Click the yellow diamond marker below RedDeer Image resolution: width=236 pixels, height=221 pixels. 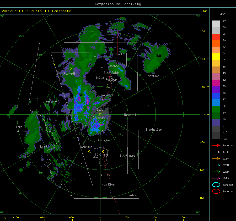click(x=108, y=85)
